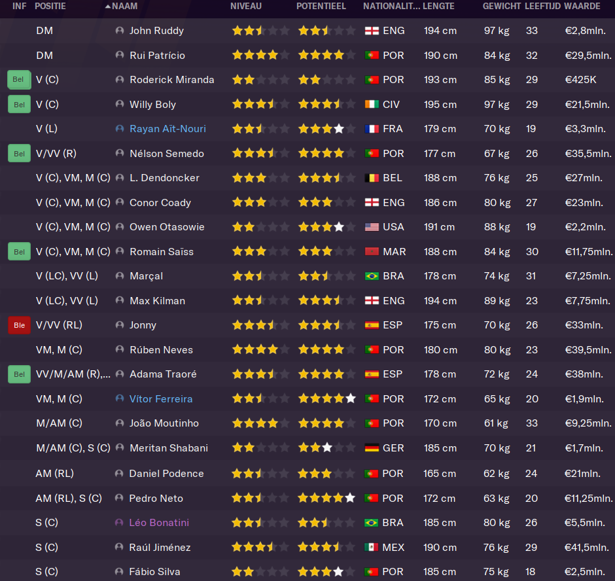Open Rúben Neves's player profile
This screenshot has height=581, width=615.
coord(161,349)
